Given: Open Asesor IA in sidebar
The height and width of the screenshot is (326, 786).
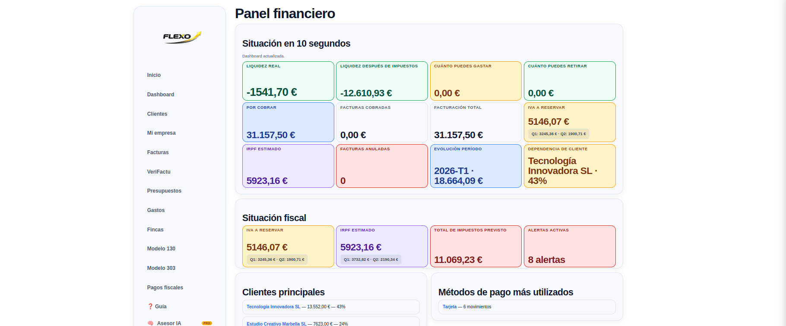Looking at the screenshot, I should pyautogui.click(x=169, y=323).
